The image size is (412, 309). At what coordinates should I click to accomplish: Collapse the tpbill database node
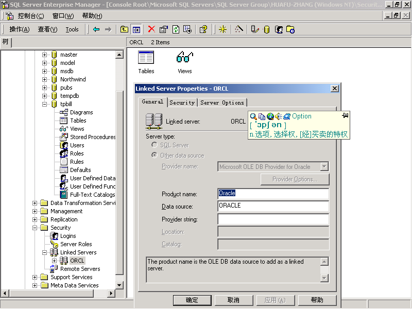(45, 104)
